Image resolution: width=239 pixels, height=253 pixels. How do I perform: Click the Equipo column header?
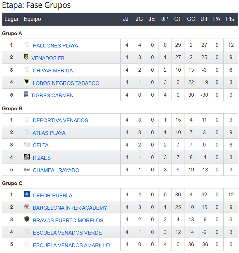click(32, 19)
